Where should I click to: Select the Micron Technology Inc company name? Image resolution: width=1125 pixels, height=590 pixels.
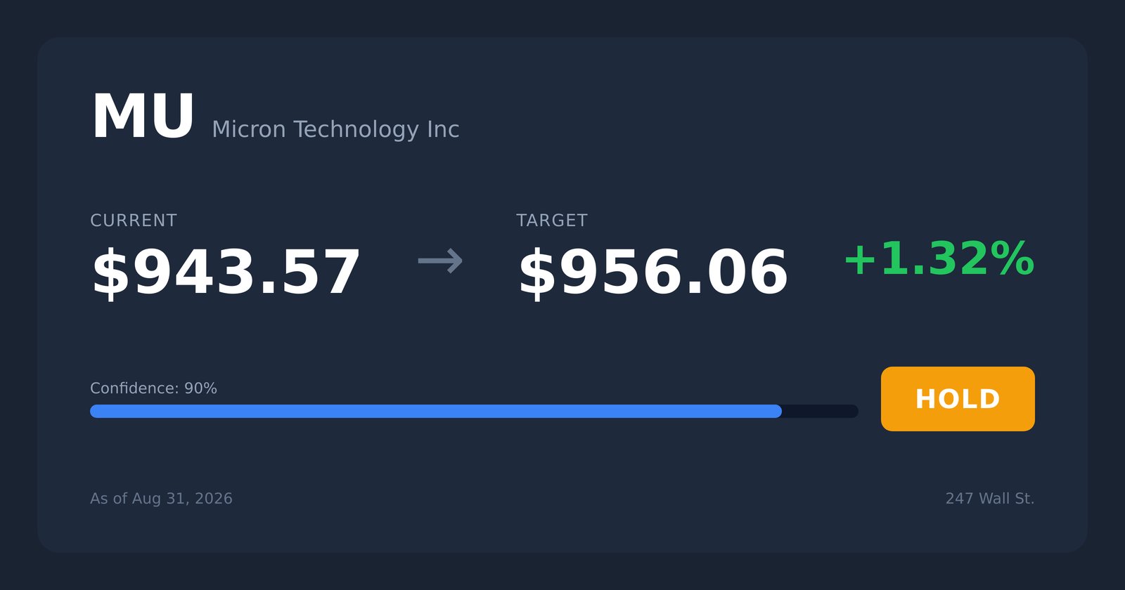point(335,129)
